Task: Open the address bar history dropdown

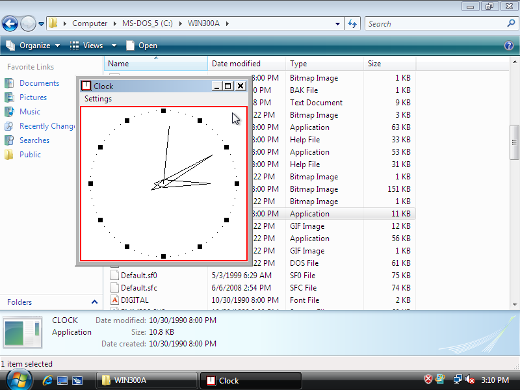Action: point(337,23)
